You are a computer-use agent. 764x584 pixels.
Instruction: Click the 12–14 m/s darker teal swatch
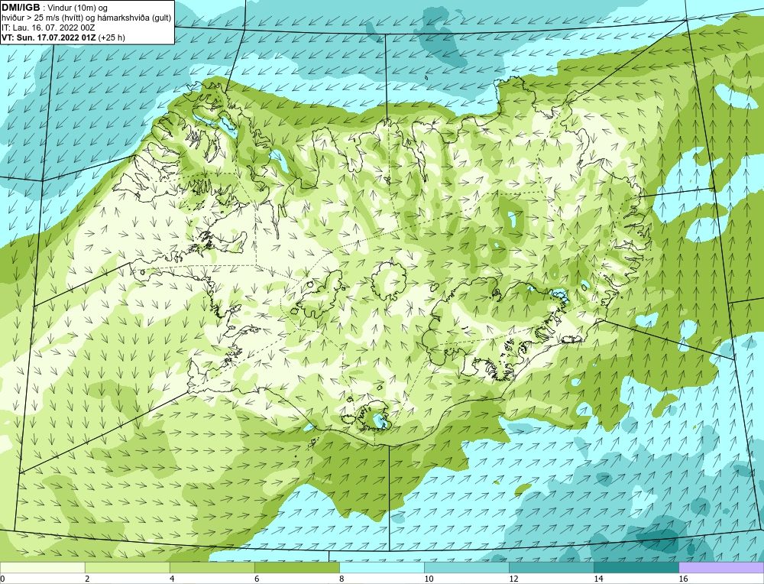coord(551,567)
